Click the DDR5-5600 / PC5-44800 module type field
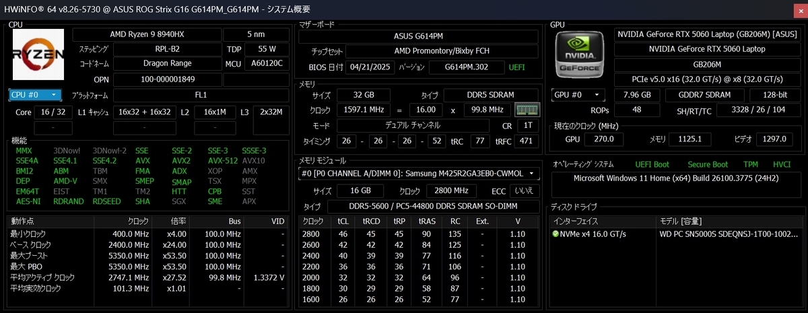This screenshot has height=313, width=808. tap(433, 207)
